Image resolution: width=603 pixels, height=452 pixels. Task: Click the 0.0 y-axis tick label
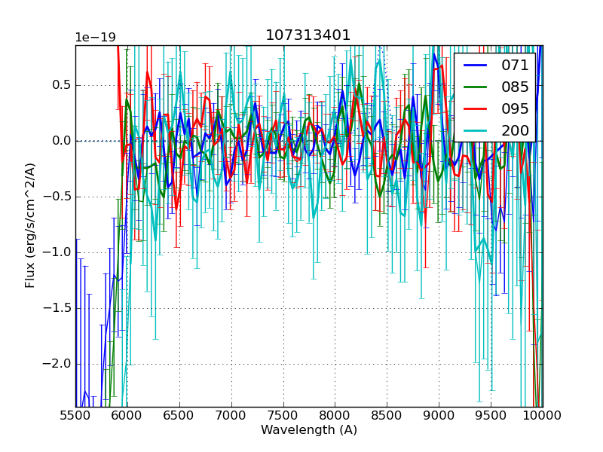tap(60, 141)
